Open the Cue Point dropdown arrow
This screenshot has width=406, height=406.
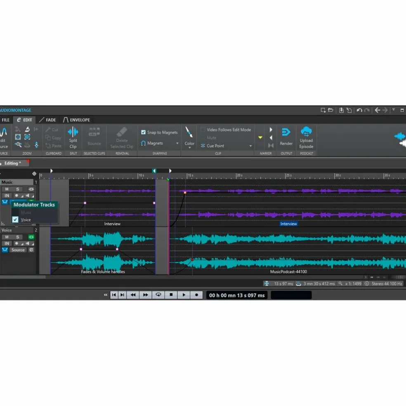point(250,146)
